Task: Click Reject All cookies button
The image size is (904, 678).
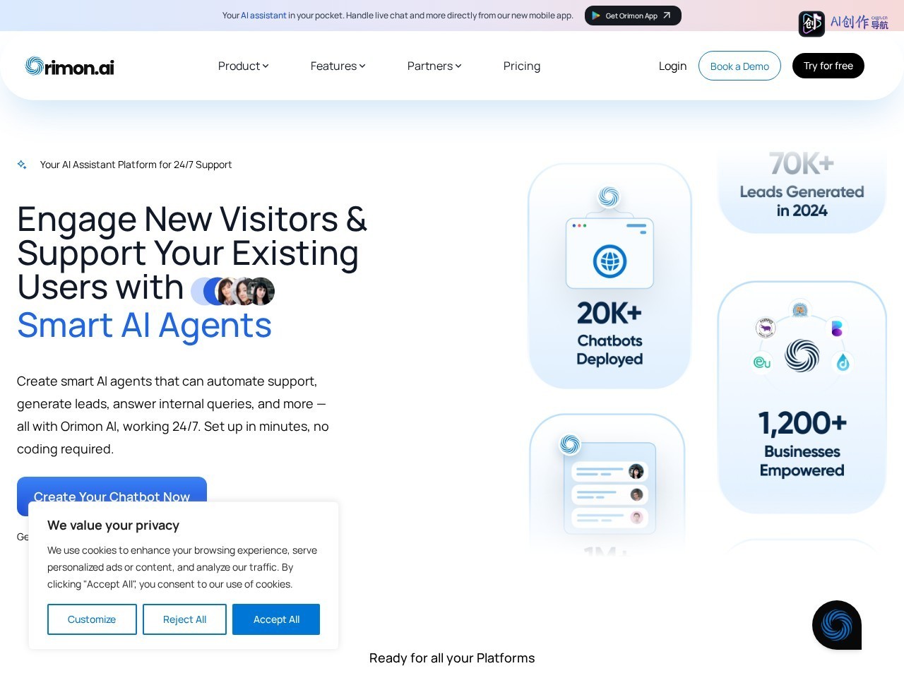Action: point(184,619)
